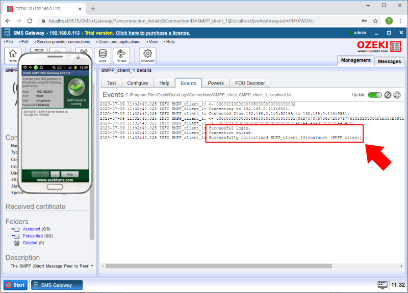Click the keyboard icon in taskbar tray
This screenshot has width=408, height=293.
[382, 285]
